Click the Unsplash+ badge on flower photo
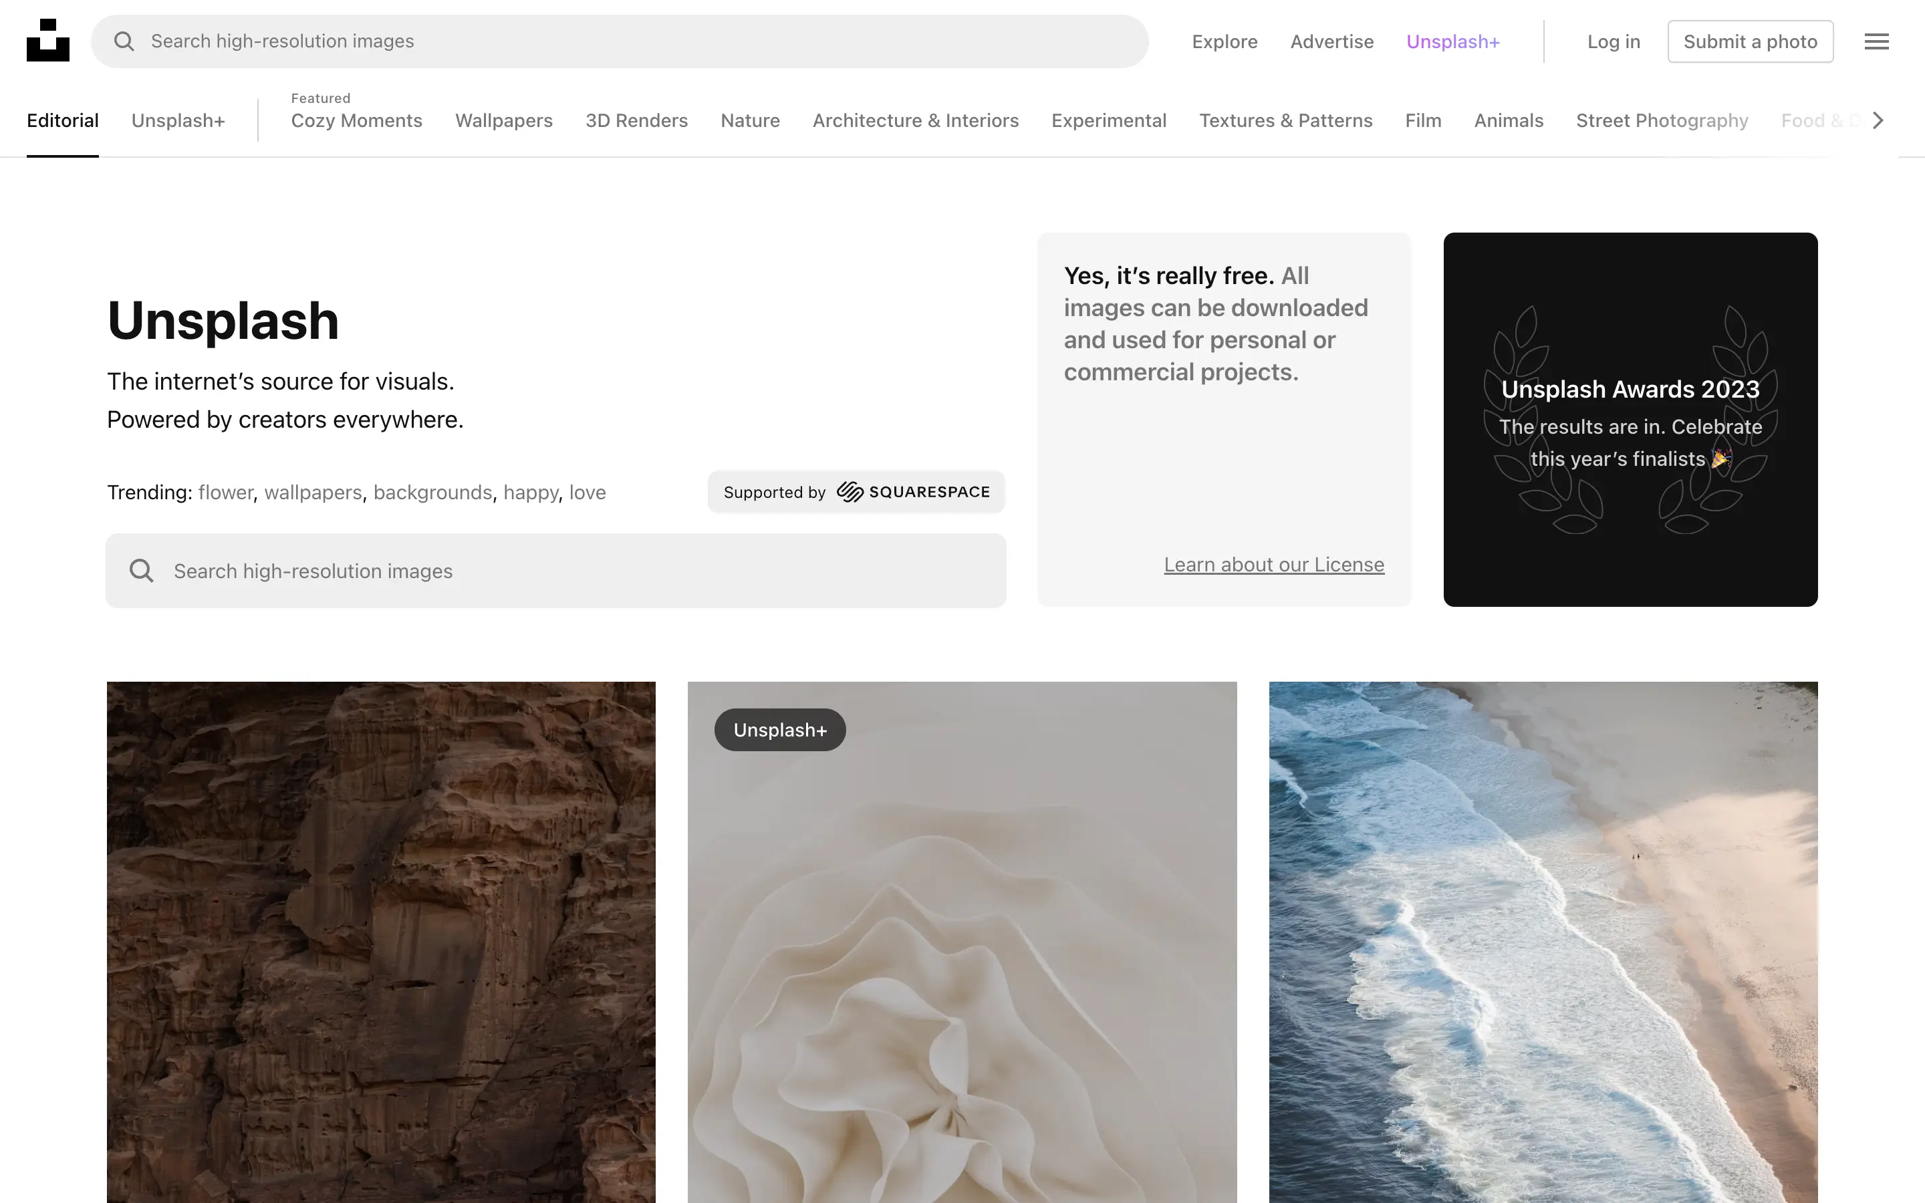The image size is (1925, 1203). tap(779, 730)
